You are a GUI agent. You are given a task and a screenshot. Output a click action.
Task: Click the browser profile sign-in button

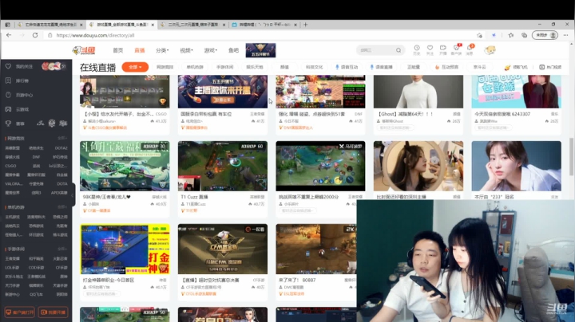pos(545,35)
